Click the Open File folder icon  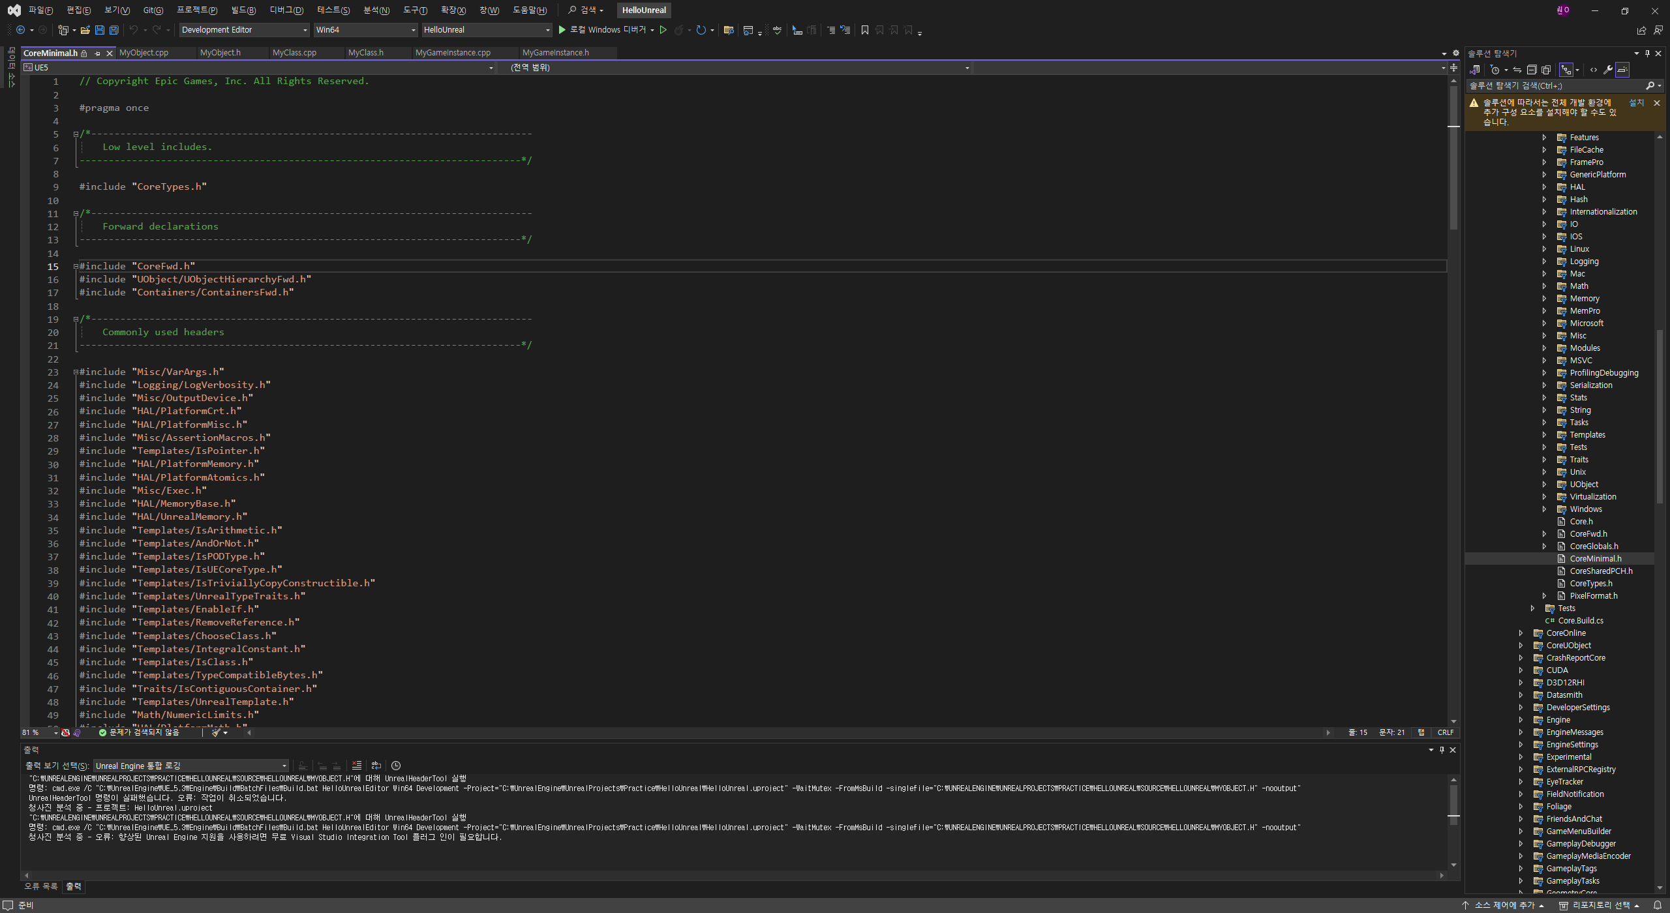point(85,30)
